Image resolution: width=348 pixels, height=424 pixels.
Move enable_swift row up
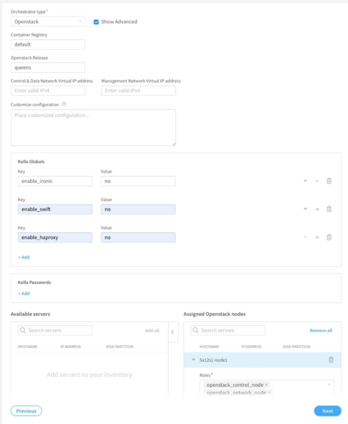pyautogui.click(x=317, y=209)
